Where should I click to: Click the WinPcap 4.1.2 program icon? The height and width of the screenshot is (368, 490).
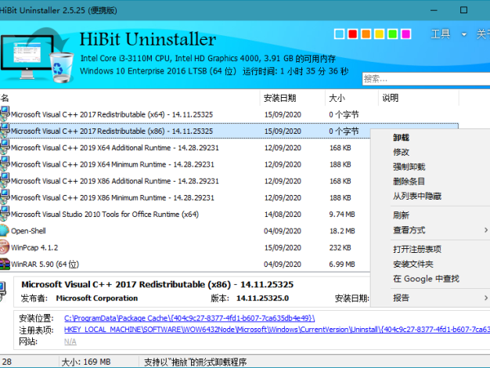coord(5,247)
